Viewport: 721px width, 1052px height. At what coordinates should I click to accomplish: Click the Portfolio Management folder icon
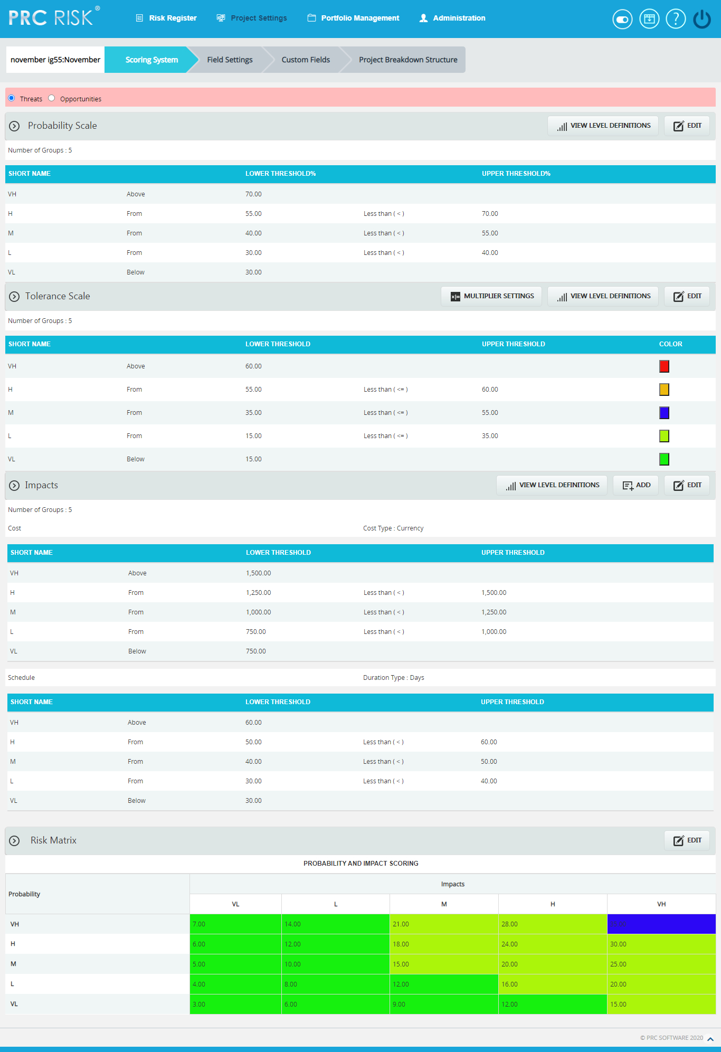pos(311,18)
